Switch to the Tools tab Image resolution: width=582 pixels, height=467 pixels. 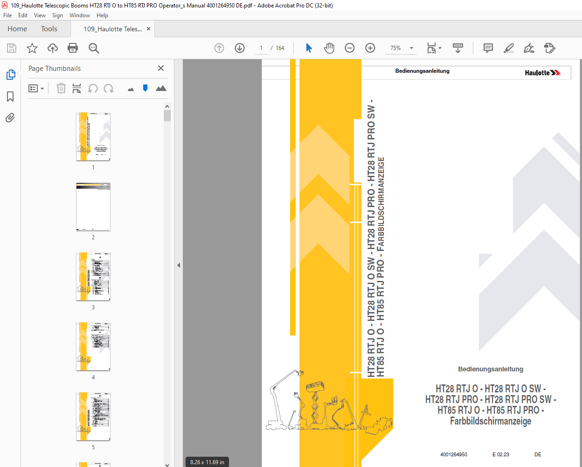coord(49,29)
